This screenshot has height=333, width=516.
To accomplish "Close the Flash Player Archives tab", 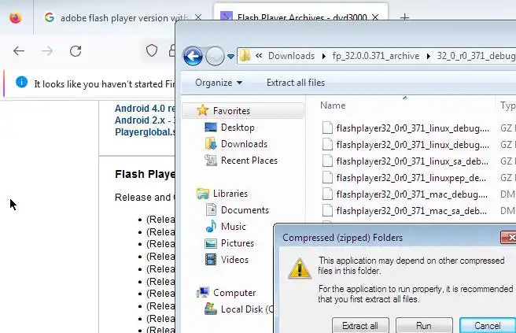I will (375, 17).
